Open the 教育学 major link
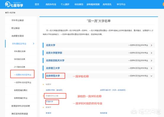164x117 pixels. coord(49,113)
